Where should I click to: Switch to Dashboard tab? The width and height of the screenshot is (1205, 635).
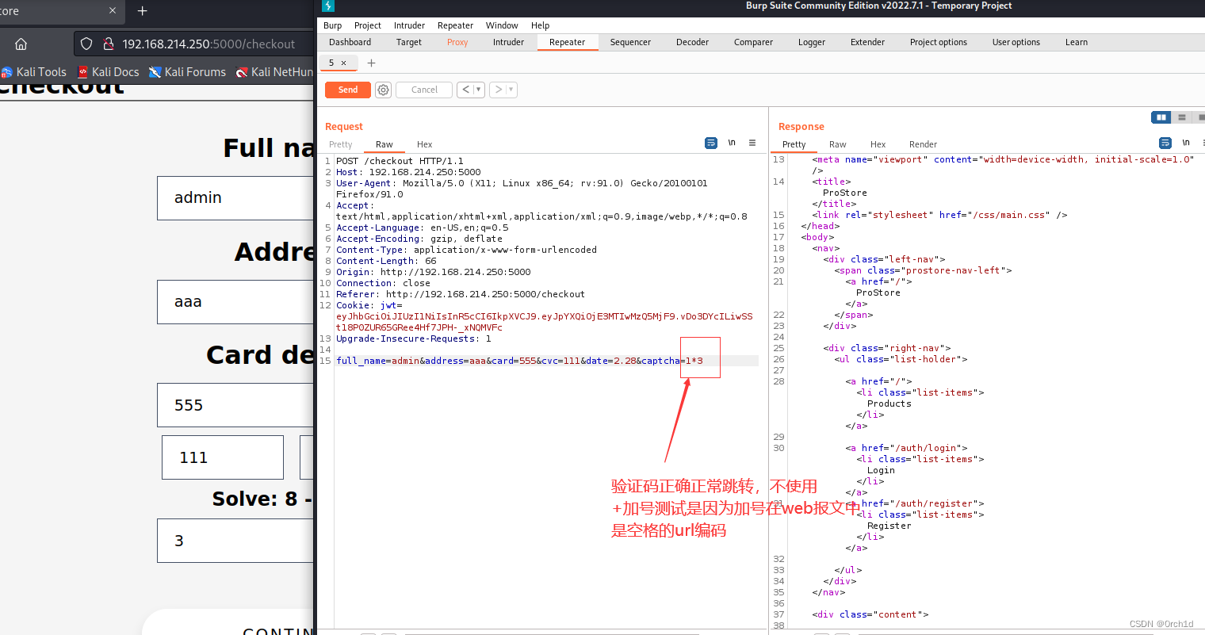(x=350, y=42)
